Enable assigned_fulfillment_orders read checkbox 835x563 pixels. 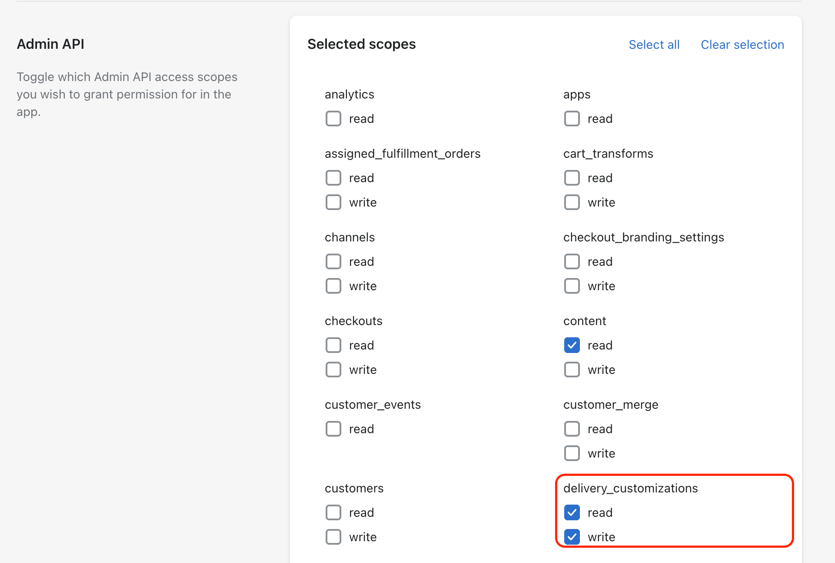coord(333,178)
